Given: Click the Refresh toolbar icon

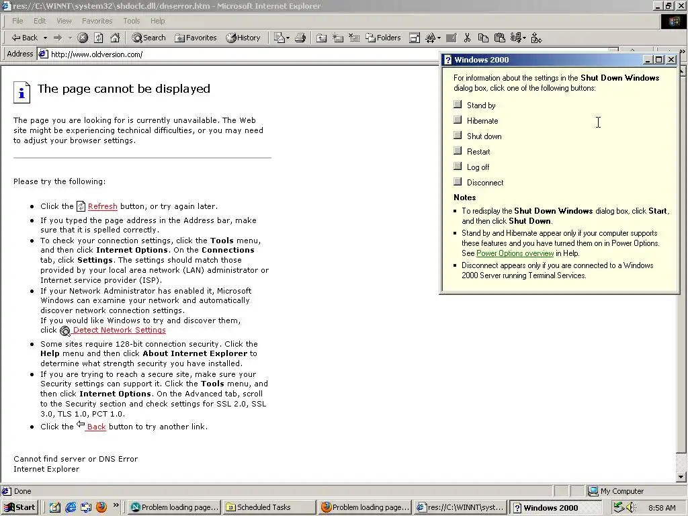Looking at the screenshot, I should tap(99, 38).
